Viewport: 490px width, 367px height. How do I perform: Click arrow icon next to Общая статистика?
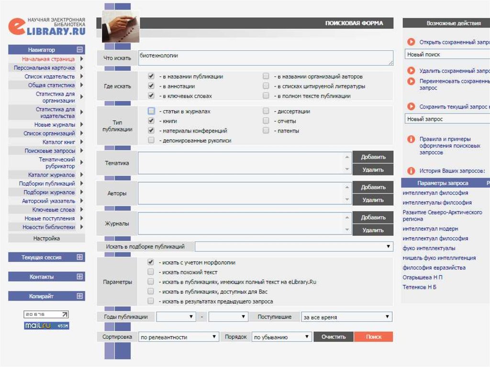81,85
